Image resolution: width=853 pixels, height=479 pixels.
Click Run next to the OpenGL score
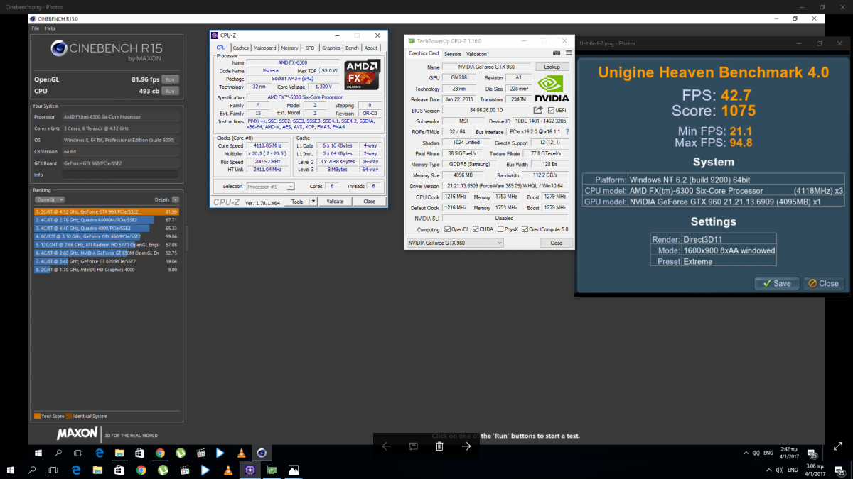click(x=170, y=79)
